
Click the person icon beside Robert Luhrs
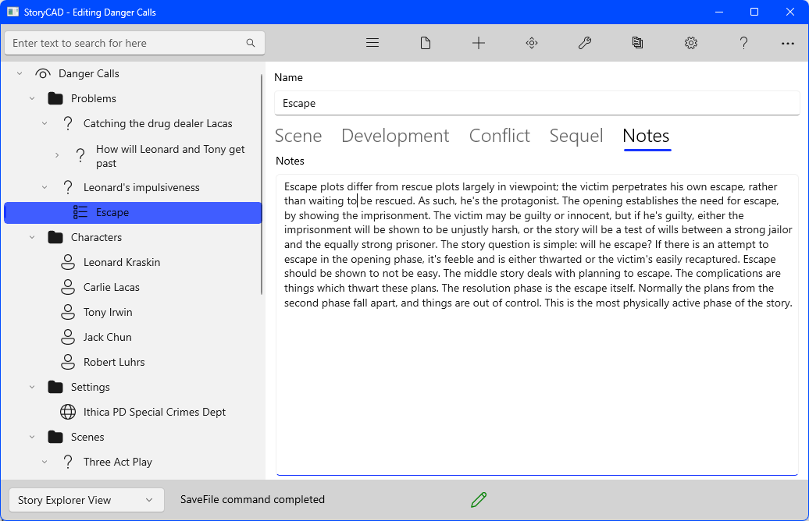click(x=68, y=362)
